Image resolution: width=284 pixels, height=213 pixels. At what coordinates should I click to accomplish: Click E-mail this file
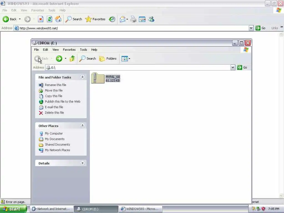(54, 107)
